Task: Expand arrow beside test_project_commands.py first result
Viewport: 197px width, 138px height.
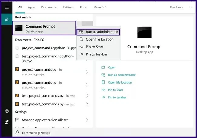Action: click(x=88, y=96)
